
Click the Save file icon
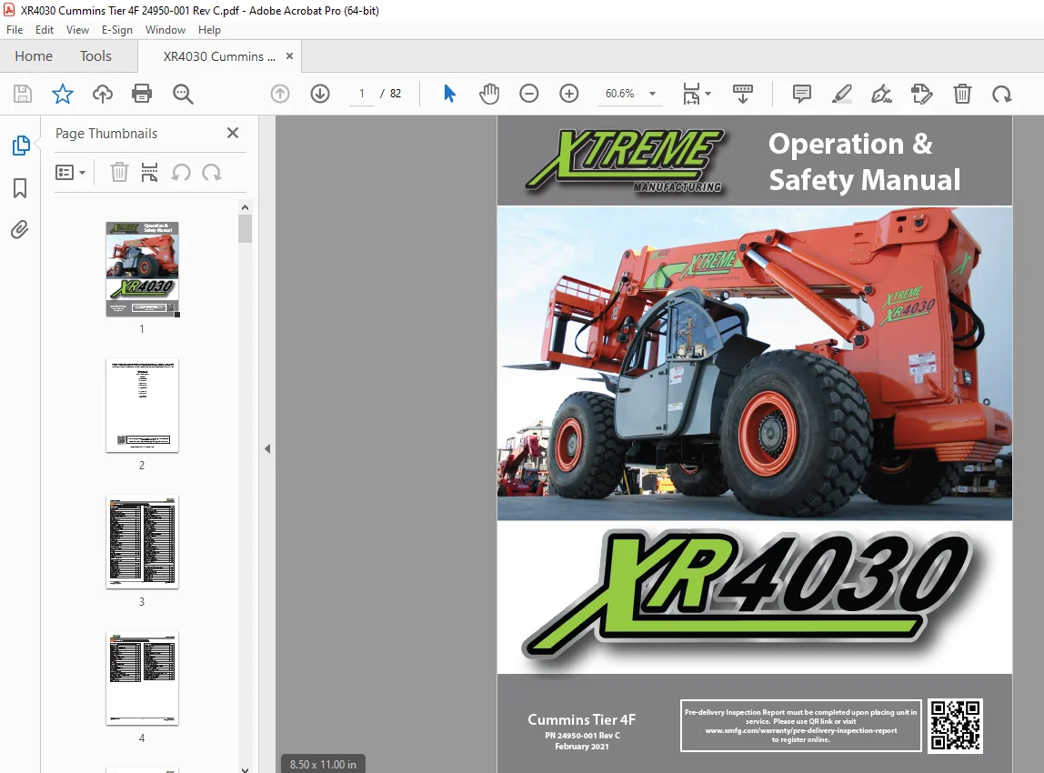click(23, 94)
